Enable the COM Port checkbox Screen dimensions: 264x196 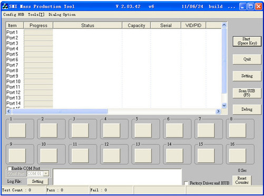(9, 169)
